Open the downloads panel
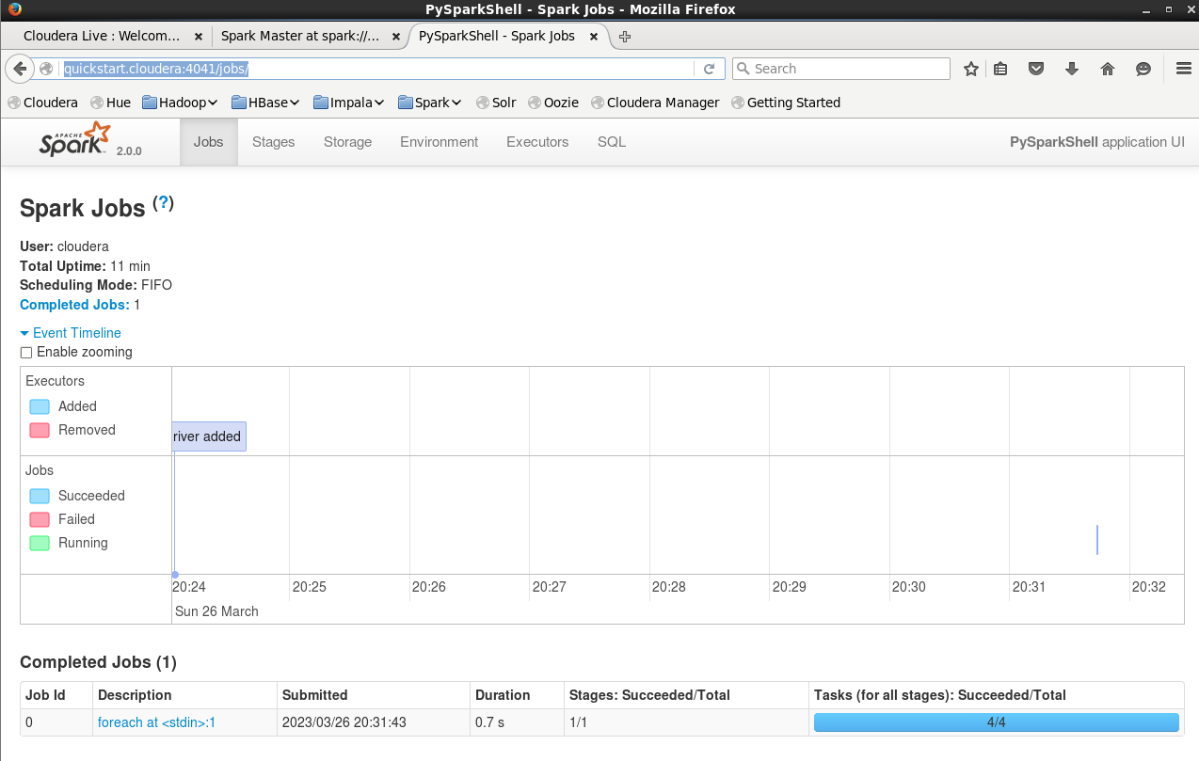Viewport: 1199px width, 761px height. [1071, 69]
